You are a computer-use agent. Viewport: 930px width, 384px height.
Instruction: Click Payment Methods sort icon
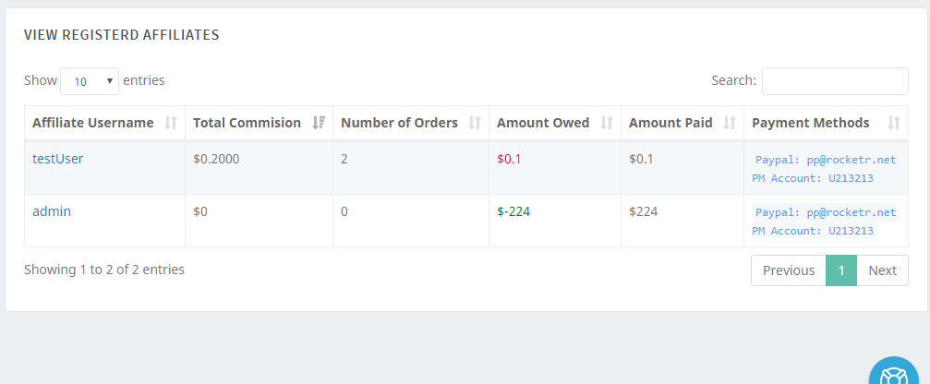893,123
